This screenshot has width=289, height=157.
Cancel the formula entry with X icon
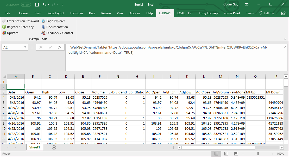coord(41,47)
